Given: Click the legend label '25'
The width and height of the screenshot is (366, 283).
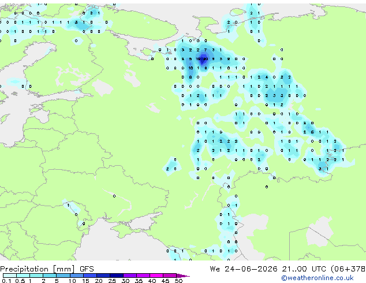Looking at the screenshot, I should pyautogui.click(x=112, y=281).
